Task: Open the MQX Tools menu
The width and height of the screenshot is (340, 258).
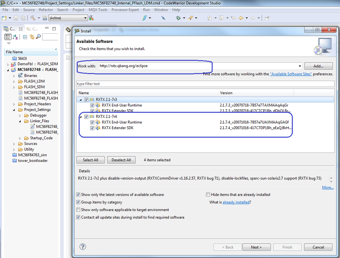Action: [98, 10]
